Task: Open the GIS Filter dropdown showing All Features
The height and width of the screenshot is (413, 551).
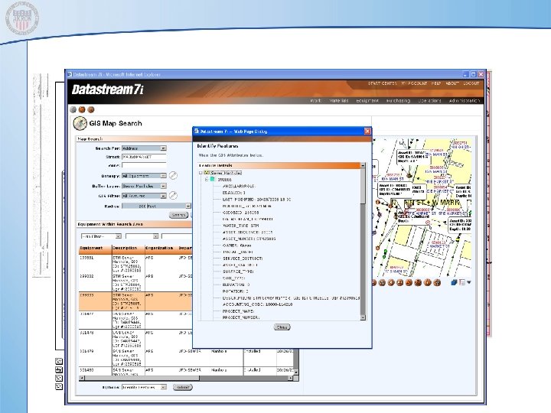Action: coord(144,196)
